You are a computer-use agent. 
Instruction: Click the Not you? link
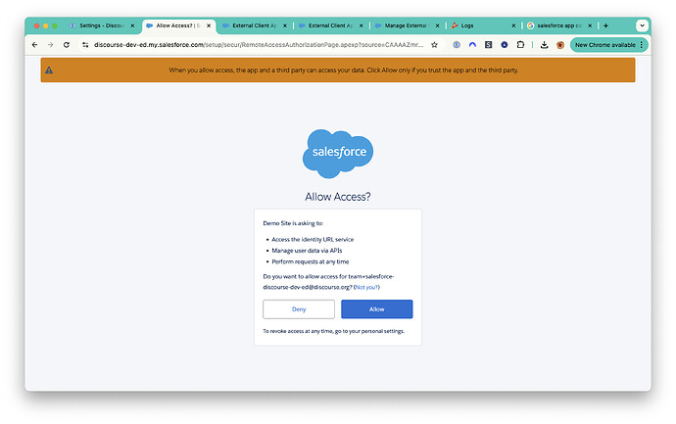tap(366, 287)
